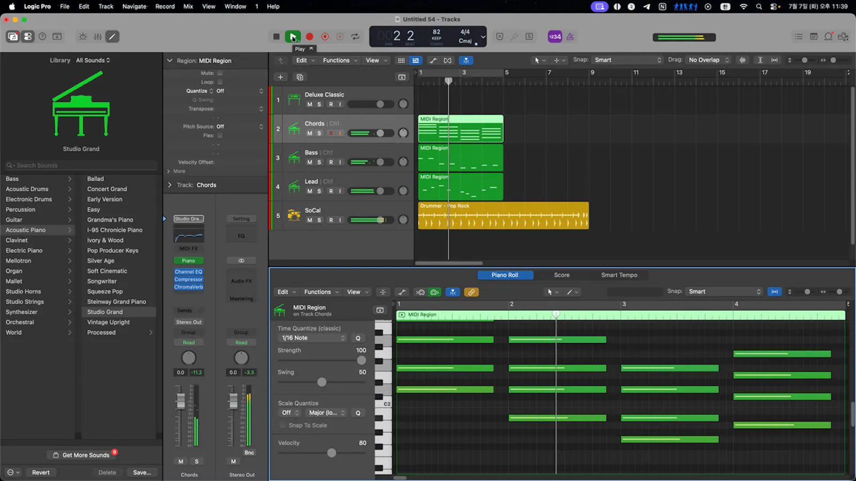
Task: Open All Sounds dropdown in Library
Action: pos(93,60)
